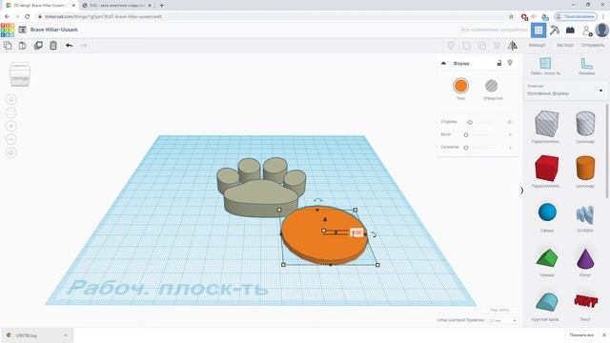The image size is (610, 343).
Task: Place a Workplane using the workplane tool
Action: tap(545, 66)
